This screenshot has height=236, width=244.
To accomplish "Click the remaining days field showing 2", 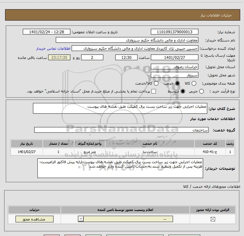I will coord(92,57).
